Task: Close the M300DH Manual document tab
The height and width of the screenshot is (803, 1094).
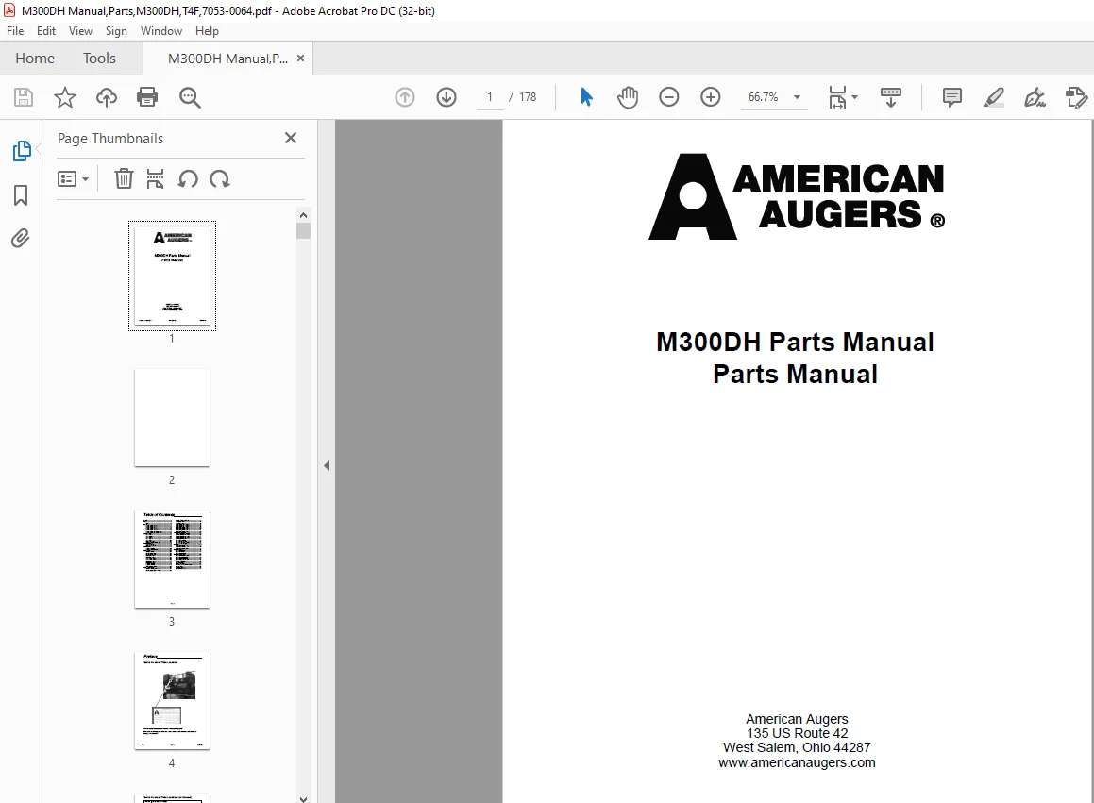Action: click(x=301, y=58)
